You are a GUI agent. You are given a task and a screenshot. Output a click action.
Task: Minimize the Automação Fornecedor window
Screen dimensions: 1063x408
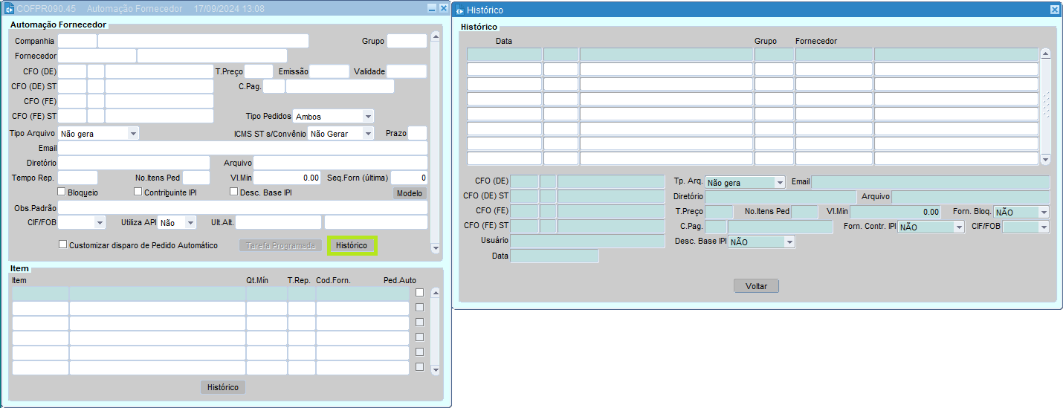432,8
